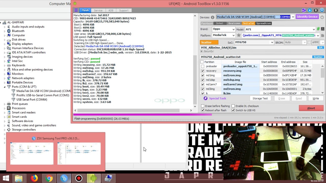Click the blue download icon in ToolBox header
Screen dimensions: 326x183
click(x=310, y=10)
